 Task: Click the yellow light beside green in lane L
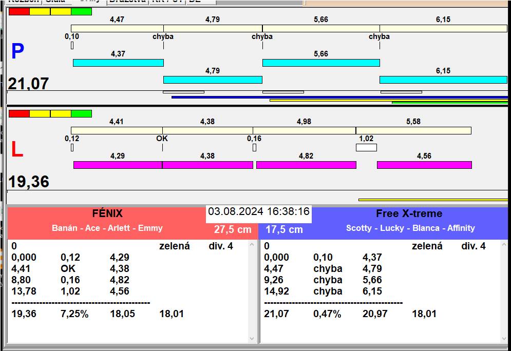(x=61, y=113)
